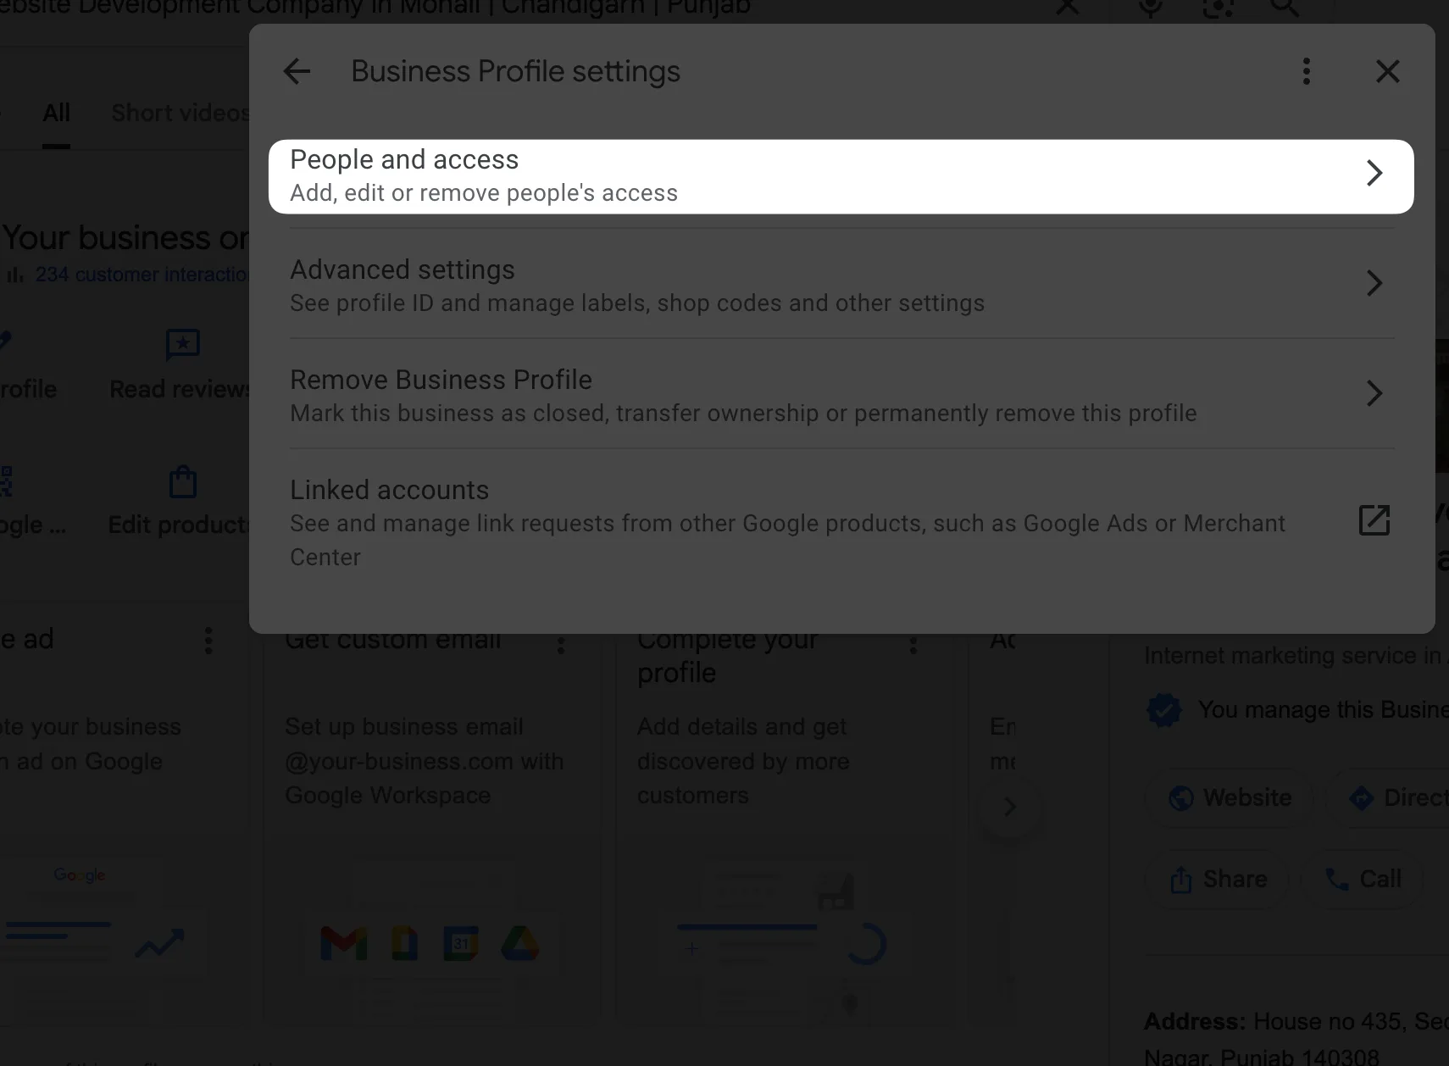This screenshot has width=1449, height=1066.
Task: Click the Share button
Action: [x=1218, y=880]
